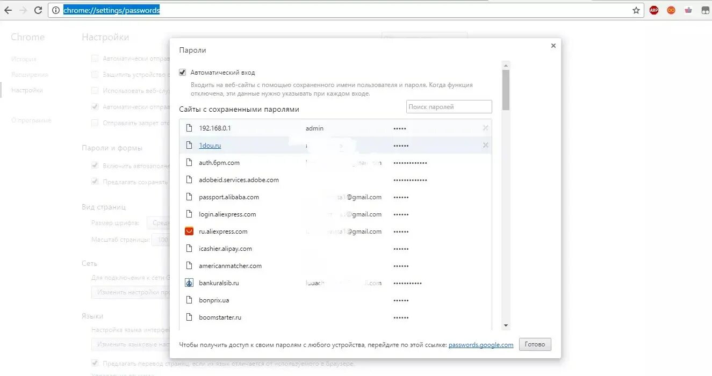Viewport: 712px width, 376px height.
Task: Open the Масштаб страницы dropdown in settings
Action: (x=161, y=240)
